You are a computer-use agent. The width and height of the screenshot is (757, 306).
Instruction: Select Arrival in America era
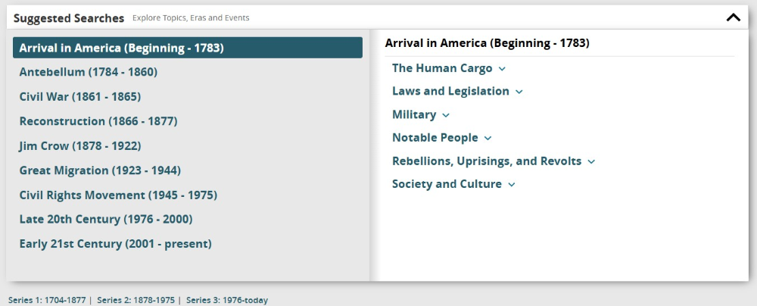click(121, 48)
